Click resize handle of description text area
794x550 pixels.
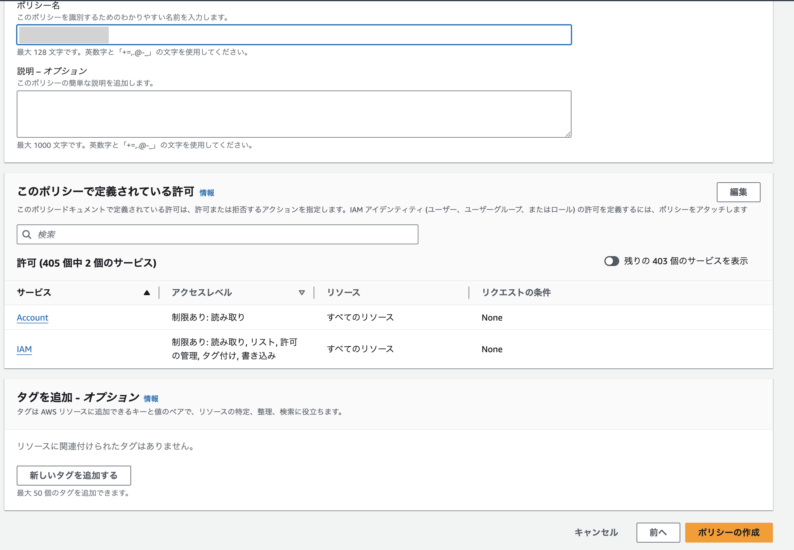pos(568,134)
